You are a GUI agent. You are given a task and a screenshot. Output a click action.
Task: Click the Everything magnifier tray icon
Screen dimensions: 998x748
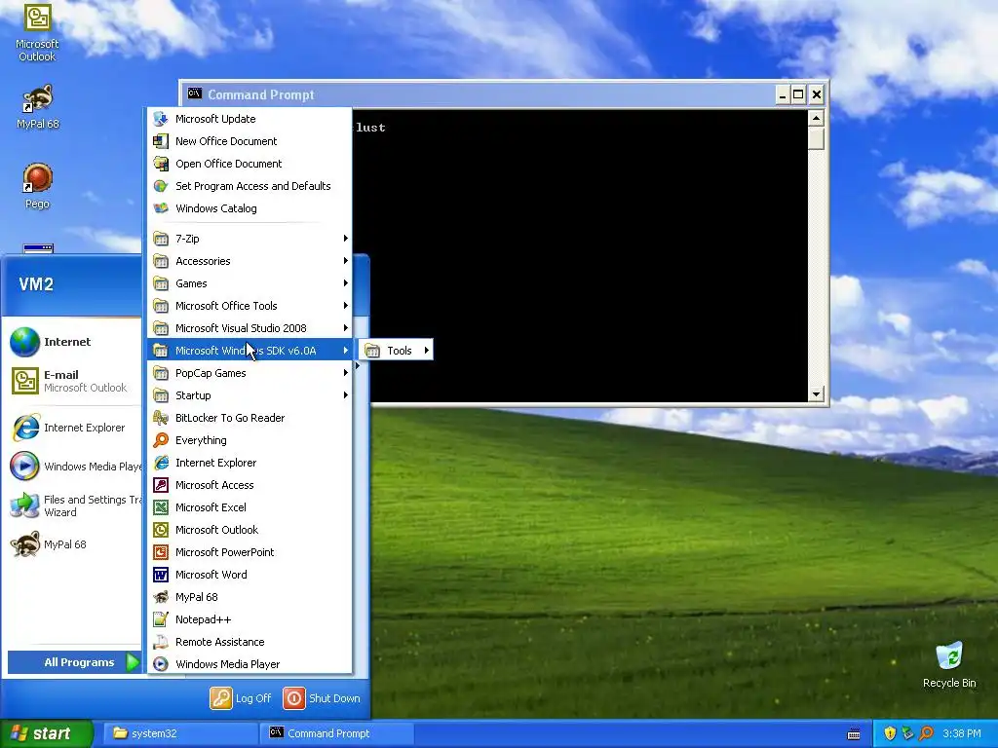pyautogui.click(x=926, y=733)
